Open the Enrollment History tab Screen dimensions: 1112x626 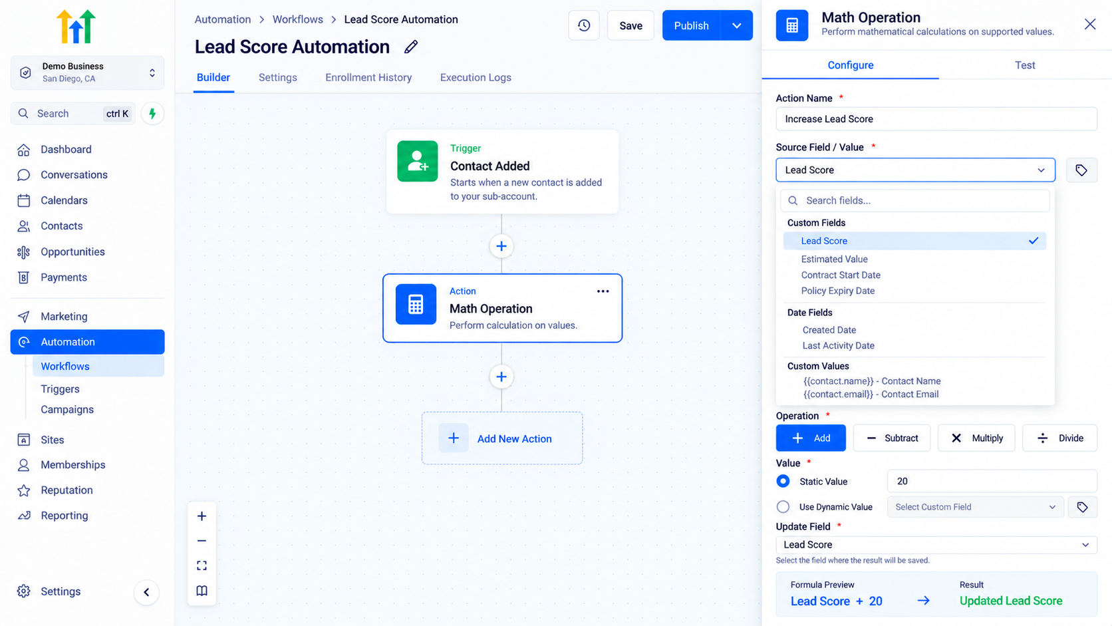[368, 78]
